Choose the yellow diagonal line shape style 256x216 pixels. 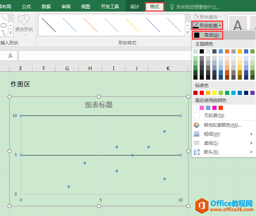132,25
